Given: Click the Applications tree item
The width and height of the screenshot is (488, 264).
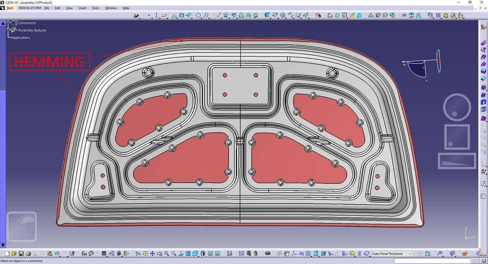Looking at the screenshot, I should 21,38.
